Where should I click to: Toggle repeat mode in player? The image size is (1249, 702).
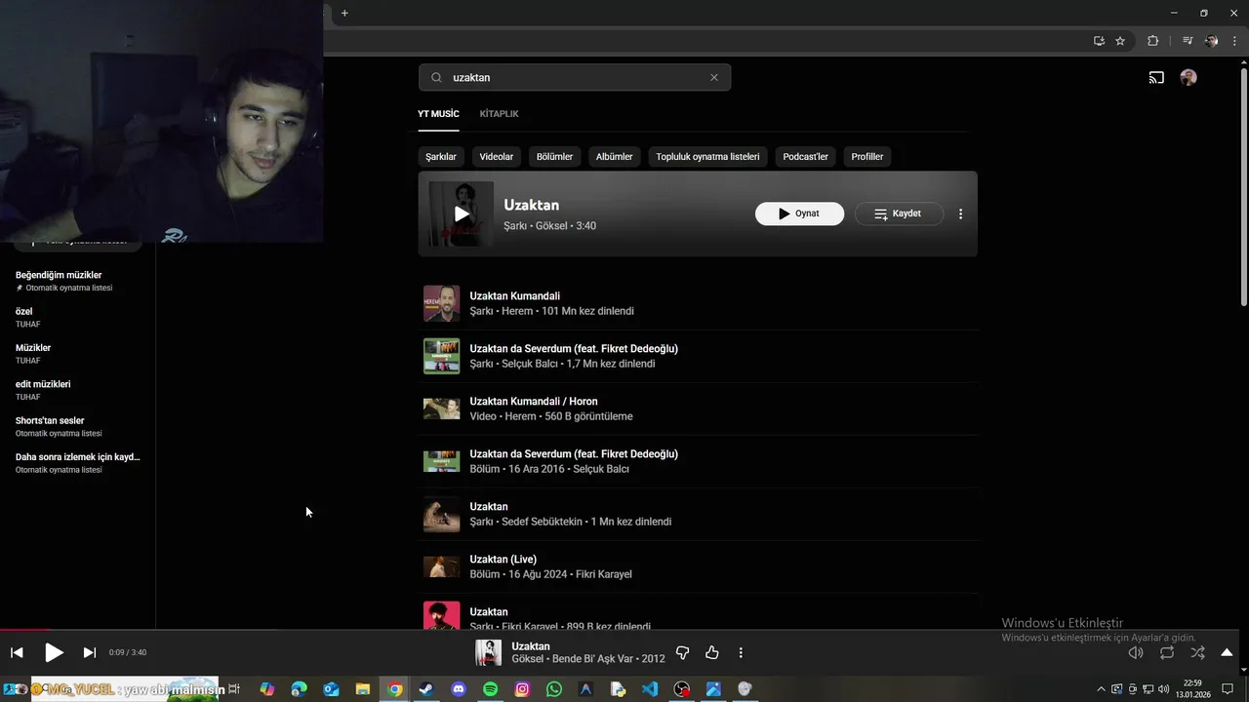[x=1167, y=652]
